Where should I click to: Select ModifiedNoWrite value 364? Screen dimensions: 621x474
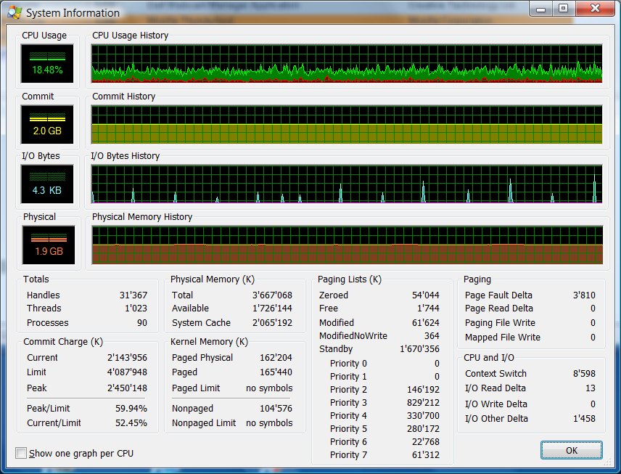click(432, 335)
